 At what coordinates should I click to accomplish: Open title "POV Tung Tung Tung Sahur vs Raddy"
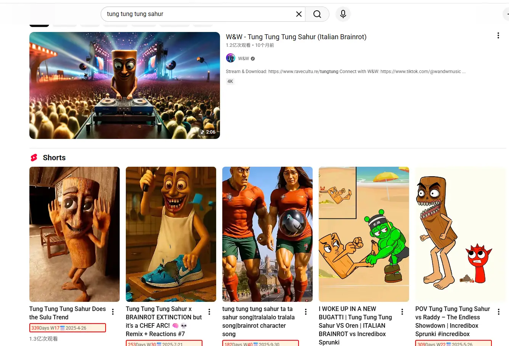453,321
